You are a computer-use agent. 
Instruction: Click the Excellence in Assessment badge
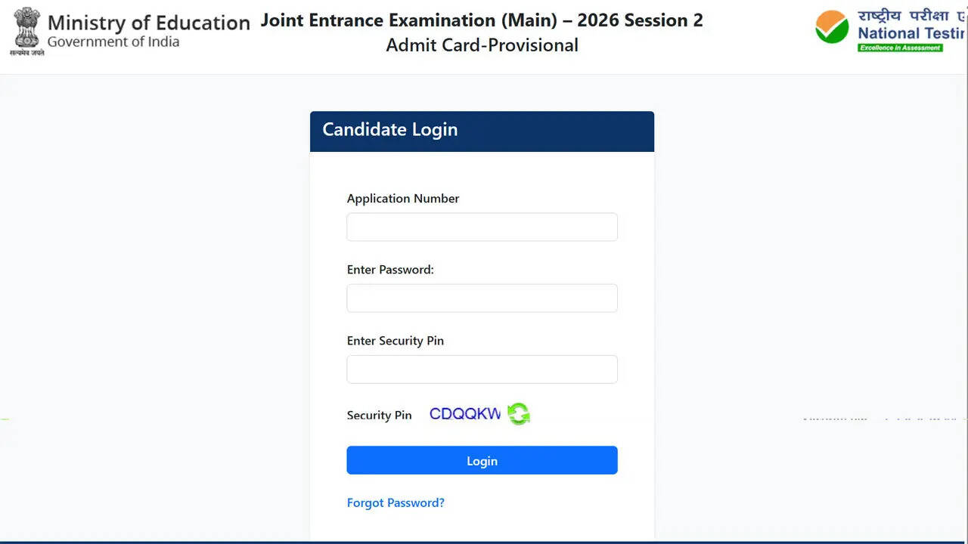click(x=901, y=47)
